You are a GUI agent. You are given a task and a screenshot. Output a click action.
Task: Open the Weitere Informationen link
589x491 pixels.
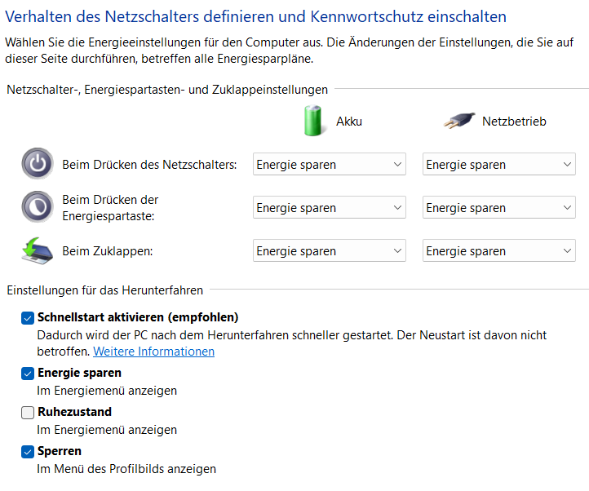click(x=153, y=352)
